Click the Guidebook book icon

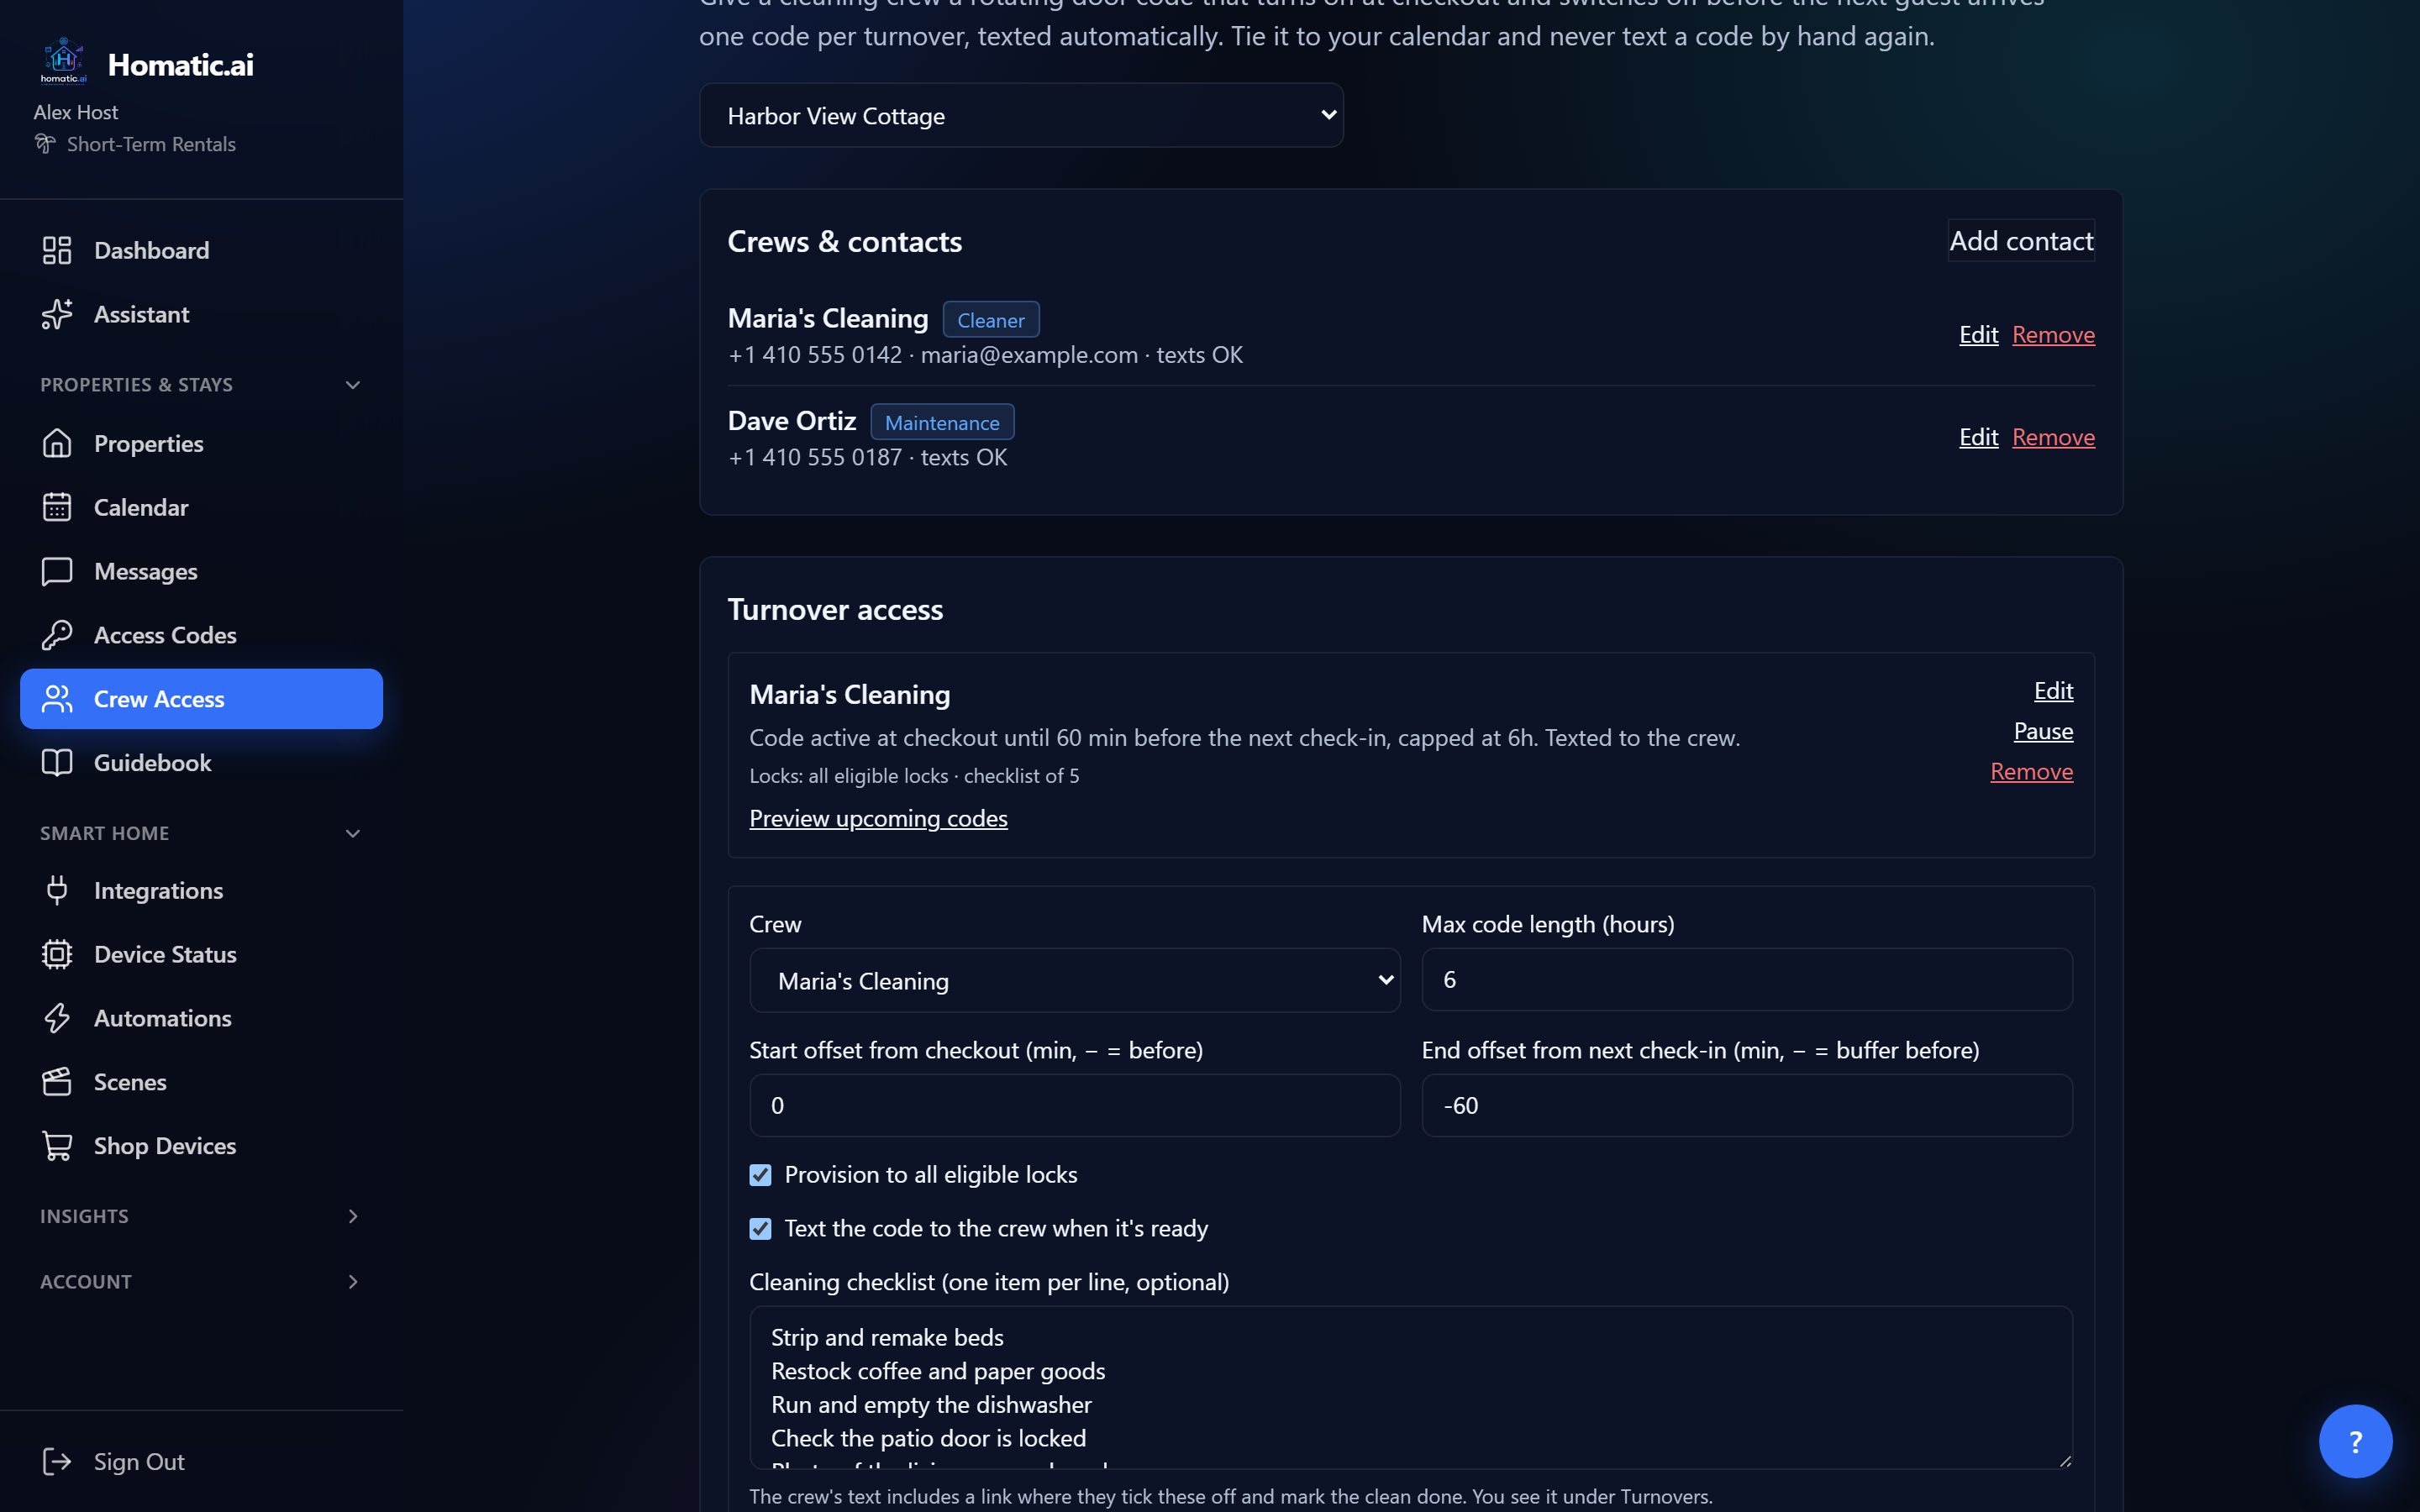pos(57,763)
